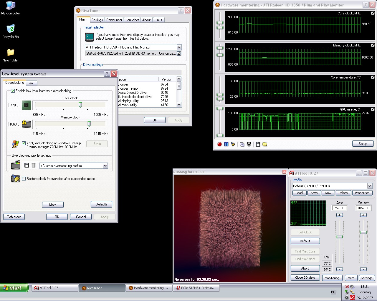The image size is (377, 301).
Task: Save overclocking profile with floppy disk icon
Action: (x=27, y=165)
